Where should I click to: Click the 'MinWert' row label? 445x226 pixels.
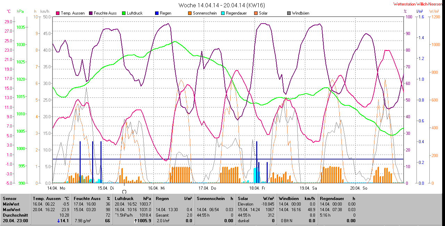tap(11, 204)
